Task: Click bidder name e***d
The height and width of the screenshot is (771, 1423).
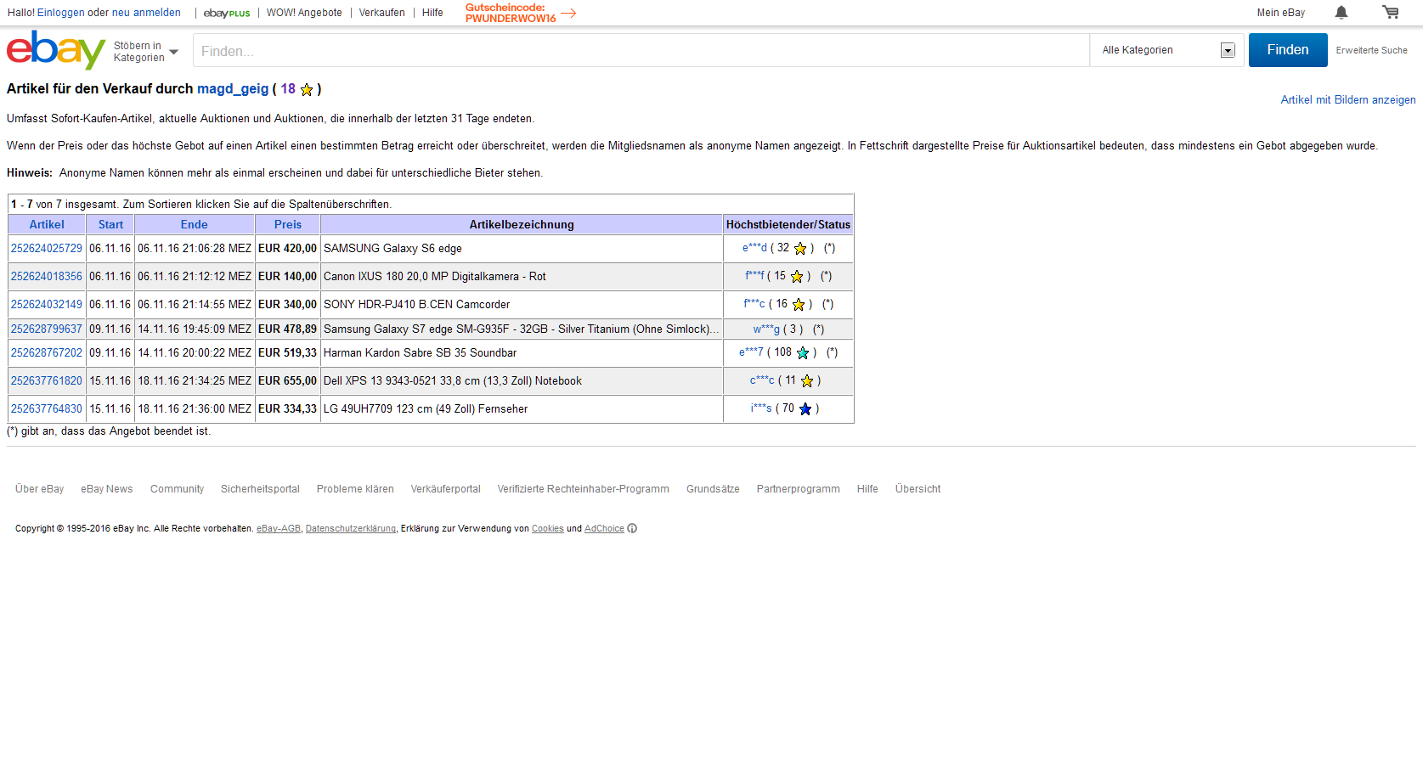Action: pos(754,248)
